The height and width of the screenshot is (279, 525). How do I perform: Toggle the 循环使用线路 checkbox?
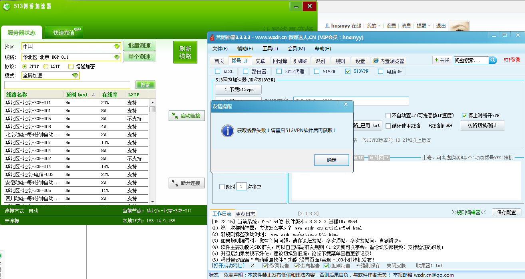point(388,126)
